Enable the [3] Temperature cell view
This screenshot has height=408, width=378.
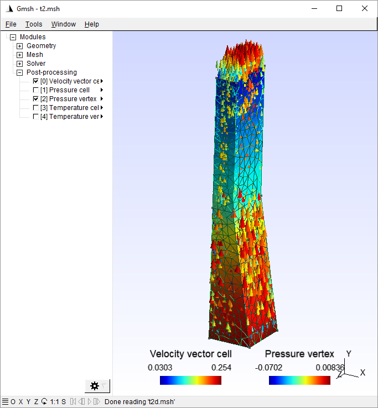pos(36,108)
